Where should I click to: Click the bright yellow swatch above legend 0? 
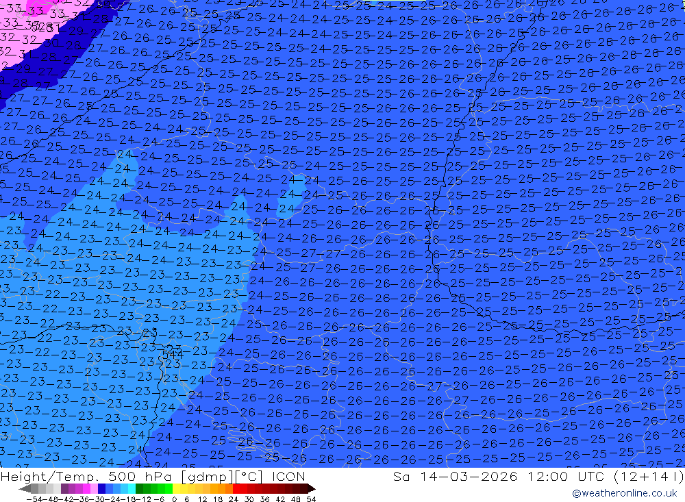[x=176, y=489]
